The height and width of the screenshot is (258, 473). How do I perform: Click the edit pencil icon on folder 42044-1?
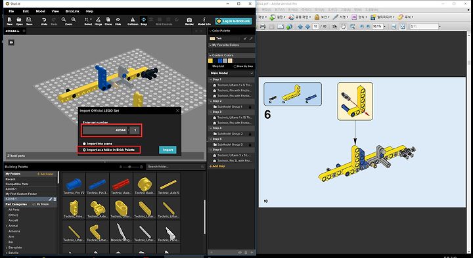51,199
